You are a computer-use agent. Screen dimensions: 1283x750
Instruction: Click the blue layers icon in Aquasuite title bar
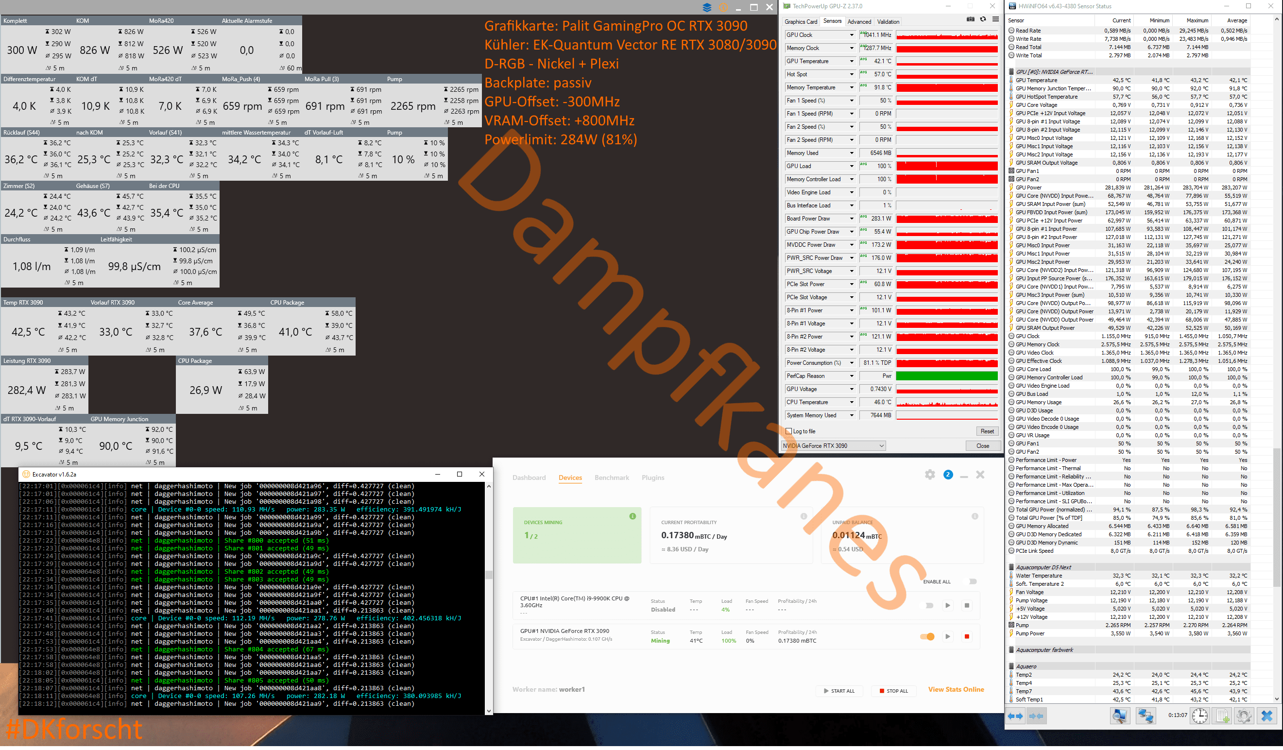[707, 7]
